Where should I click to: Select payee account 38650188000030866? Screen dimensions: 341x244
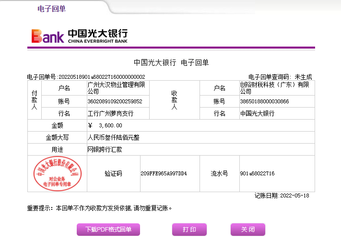pos(264,101)
